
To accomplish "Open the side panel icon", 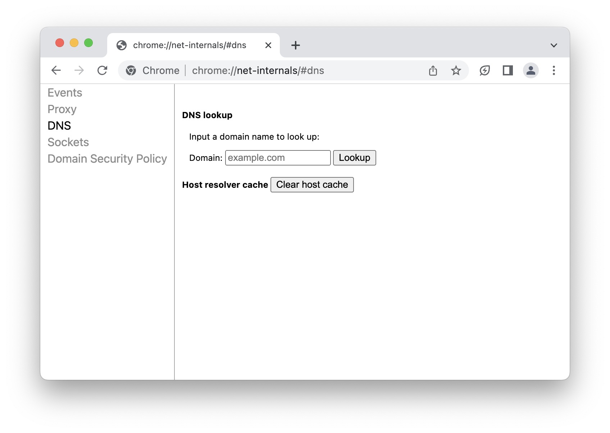I will (x=508, y=70).
